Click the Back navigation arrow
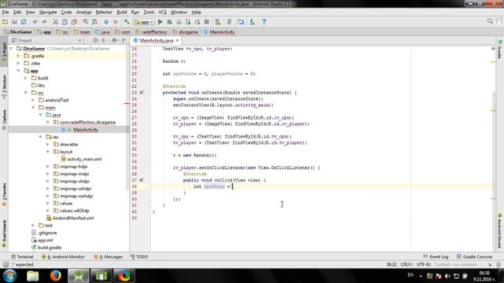504x283 pixels. click(106, 22)
